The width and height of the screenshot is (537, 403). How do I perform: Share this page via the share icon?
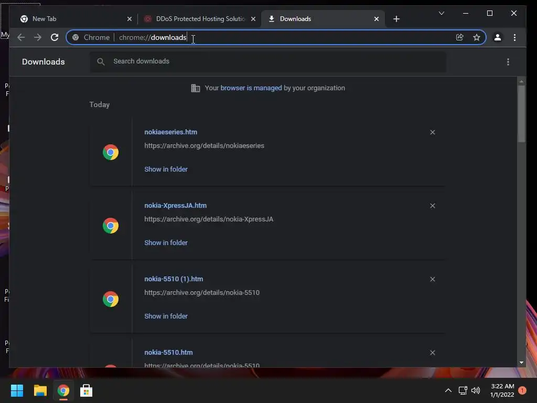459,37
